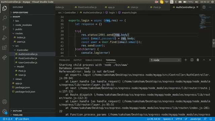Click the system power menu icon
Viewport: 215px width, 121px height.
point(213,2)
